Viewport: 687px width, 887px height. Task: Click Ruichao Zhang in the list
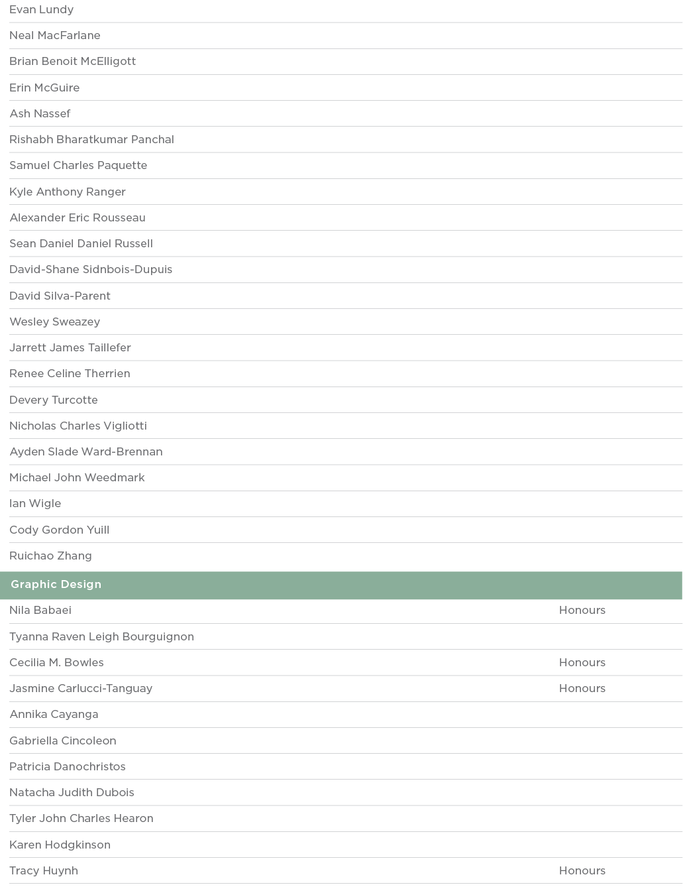(x=50, y=556)
